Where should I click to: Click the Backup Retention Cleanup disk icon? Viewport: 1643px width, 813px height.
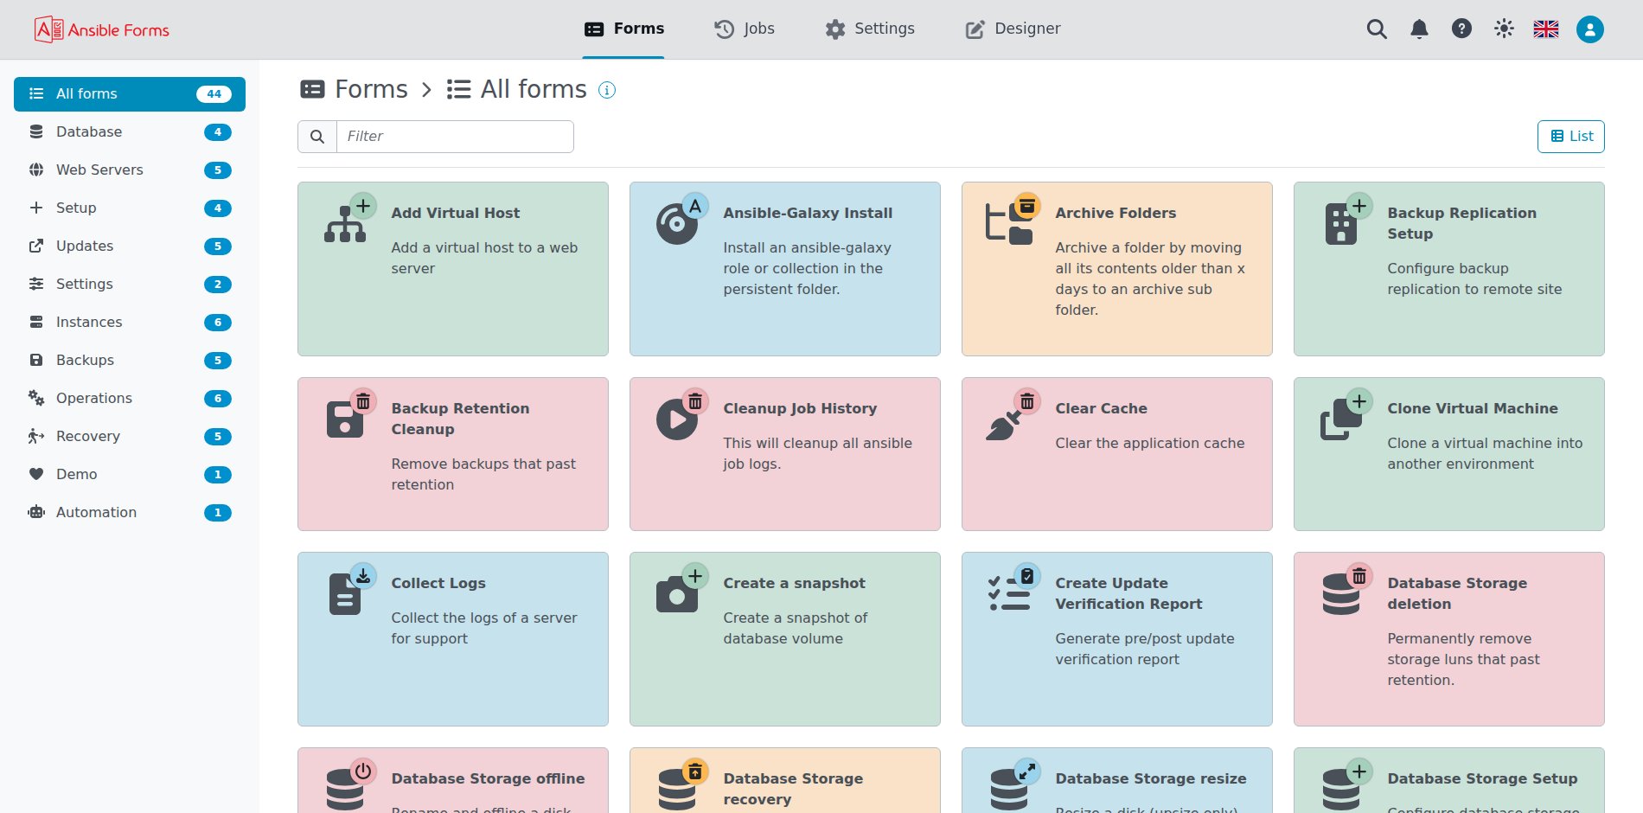click(x=345, y=419)
